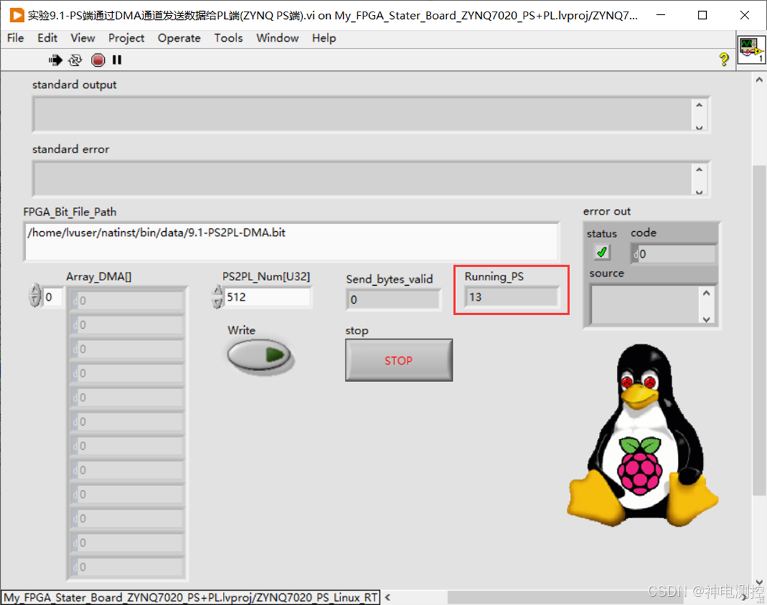The height and width of the screenshot is (605, 767).
Task: Open the Project menu
Action: click(126, 38)
